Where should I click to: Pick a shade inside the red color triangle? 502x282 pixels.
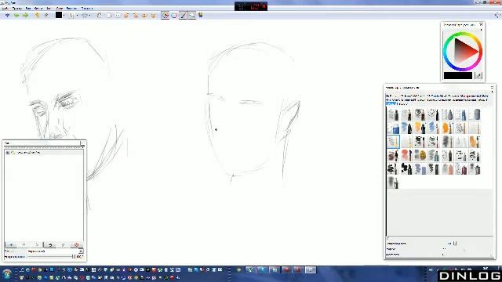[x=464, y=51]
